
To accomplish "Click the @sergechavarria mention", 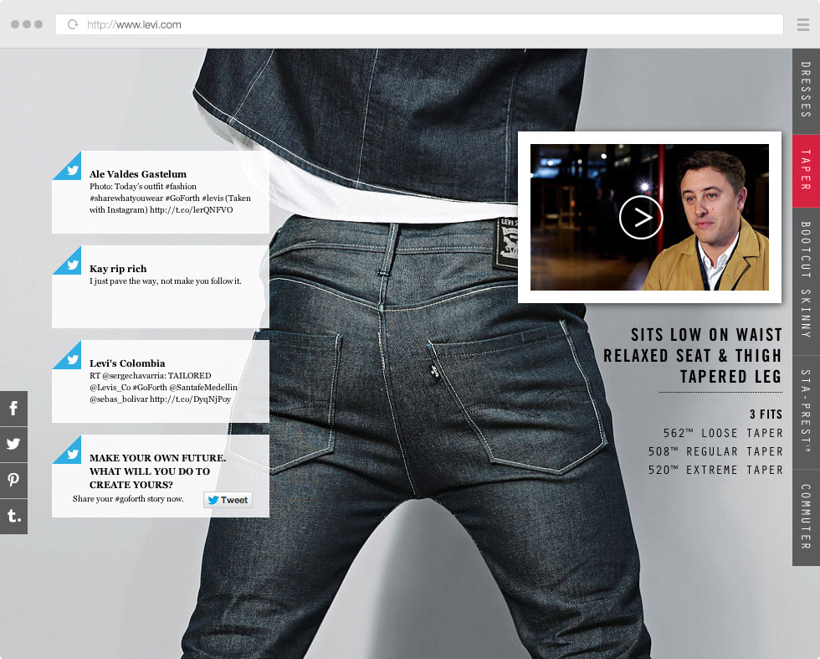I will coord(133,376).
